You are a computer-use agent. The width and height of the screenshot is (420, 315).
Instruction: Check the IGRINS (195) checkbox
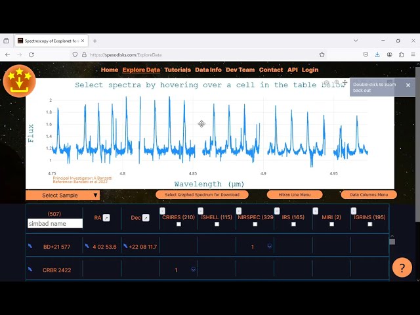[370, 224]
